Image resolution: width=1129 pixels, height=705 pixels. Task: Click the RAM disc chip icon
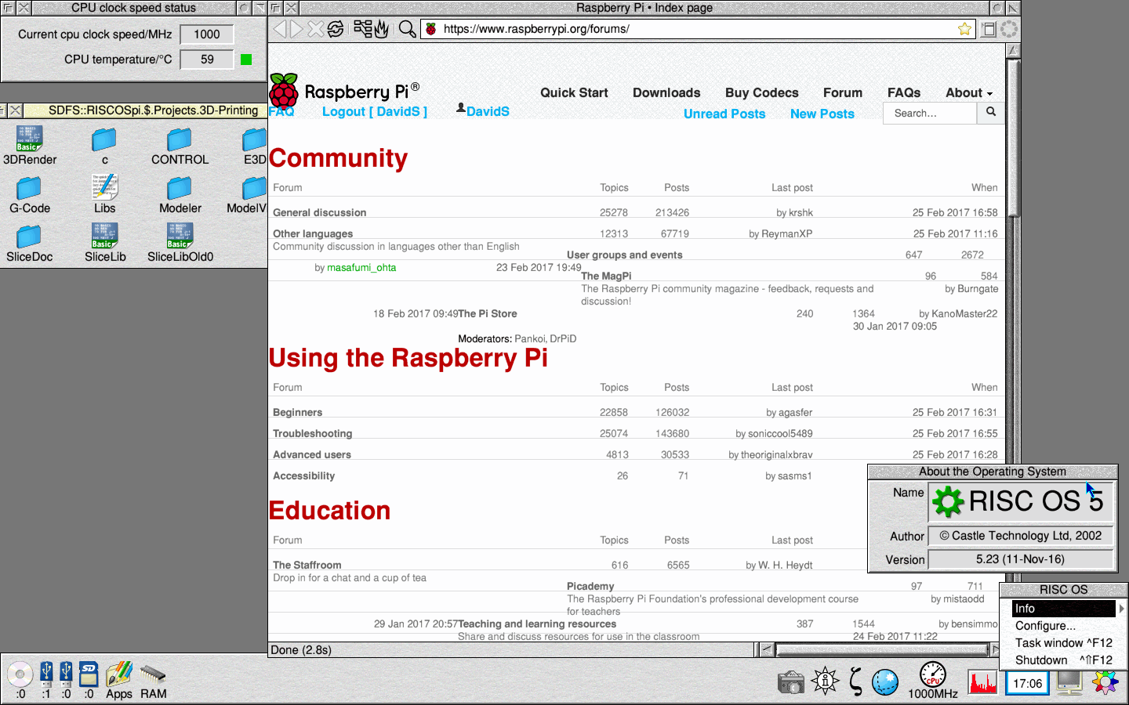153,674
